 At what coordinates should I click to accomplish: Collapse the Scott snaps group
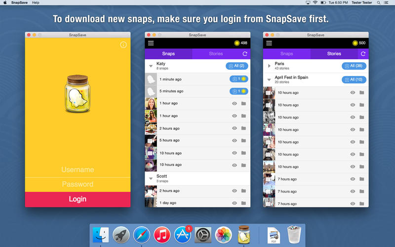[151, 177]
